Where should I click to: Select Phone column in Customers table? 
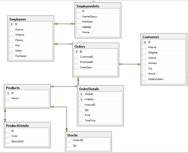point(164,74)
